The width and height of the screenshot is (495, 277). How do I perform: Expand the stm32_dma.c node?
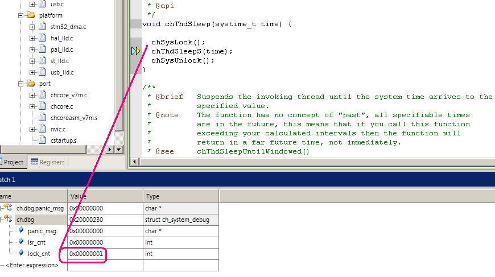pyautogui.click(x=32, y=27)
